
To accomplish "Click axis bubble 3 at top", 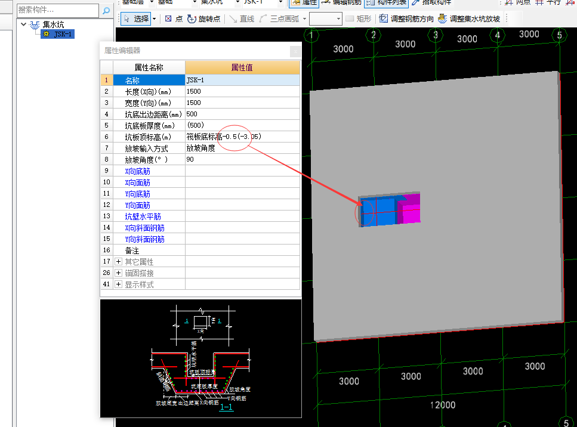I will pyautogui.click(x=436, y=35).
